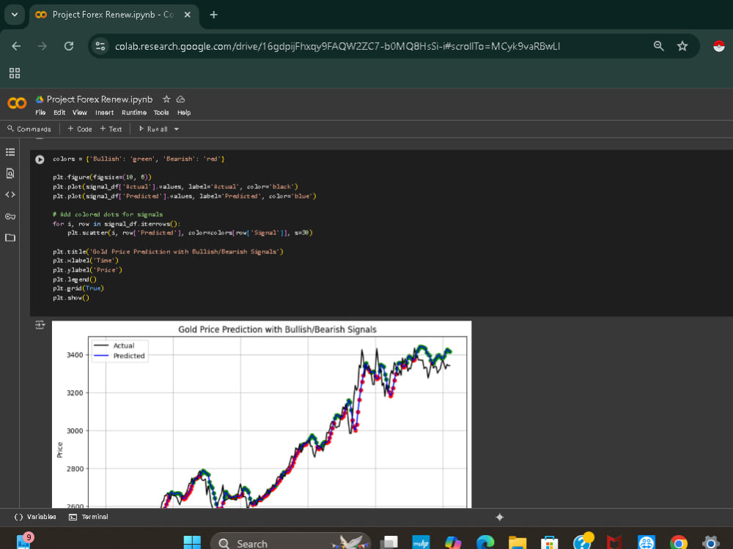Open Settings gear on taskbar

click(710, 542)
